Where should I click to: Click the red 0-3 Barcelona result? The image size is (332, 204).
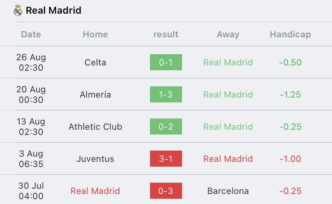coord(166,191)
